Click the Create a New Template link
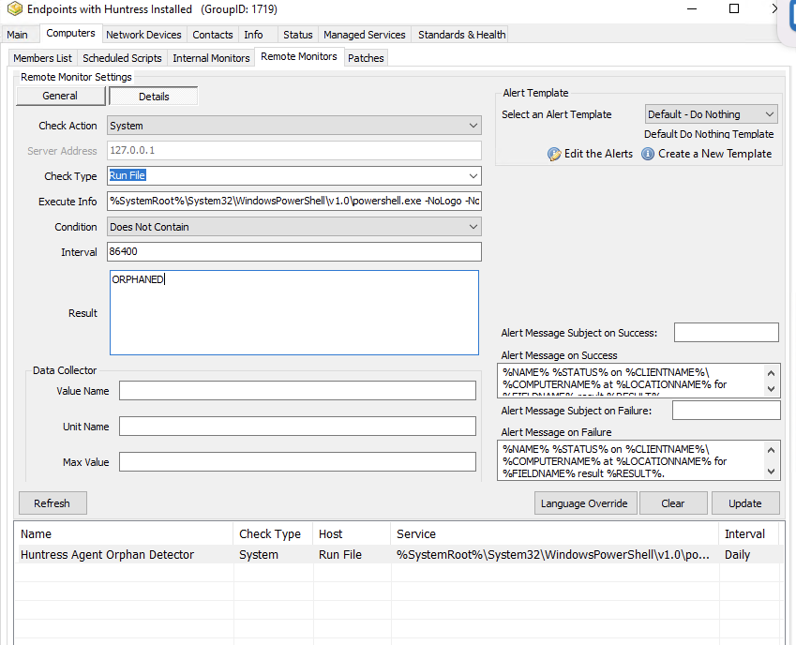This screenshot has width=796, height=645. [714, 154]
